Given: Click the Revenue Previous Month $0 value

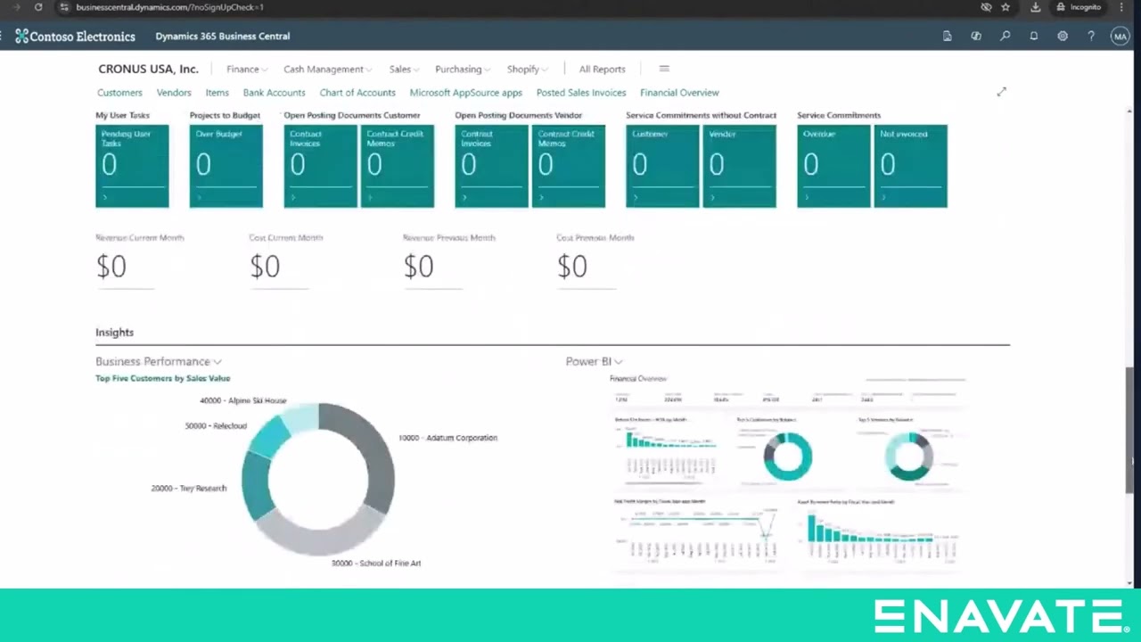Looking at the screenshot, I should 418,267.
